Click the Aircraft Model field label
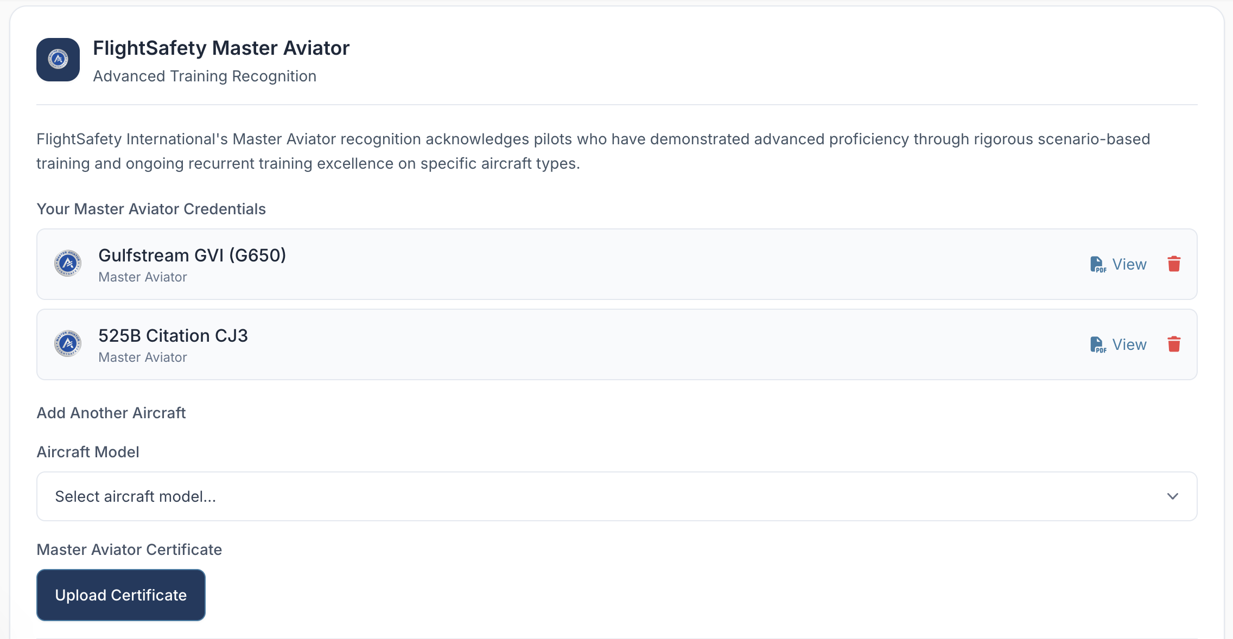1233x639 pixels. pyautogui.click(x=88, y=452)
